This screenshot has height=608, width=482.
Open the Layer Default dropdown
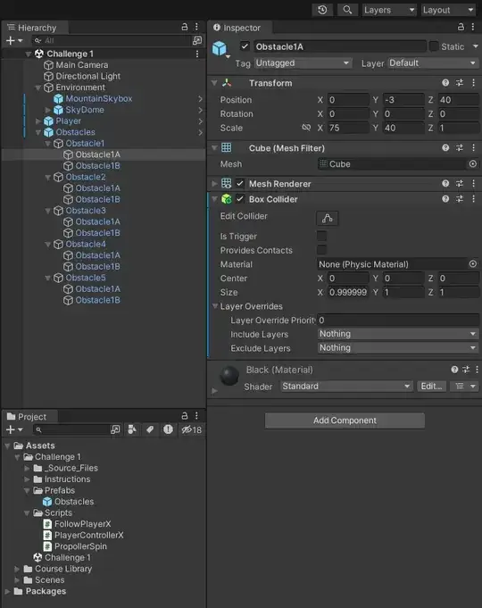pyautogui.click(x=433, y=62)
